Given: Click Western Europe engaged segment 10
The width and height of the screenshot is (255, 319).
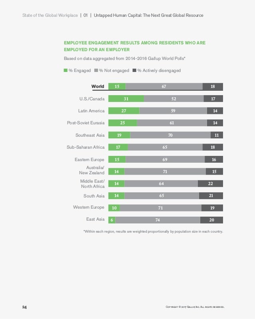Looking at the screenshot, I should (114, 208).
